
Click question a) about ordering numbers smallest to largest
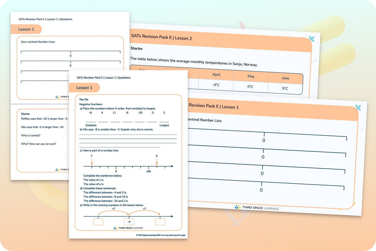(x=118, y=108)
